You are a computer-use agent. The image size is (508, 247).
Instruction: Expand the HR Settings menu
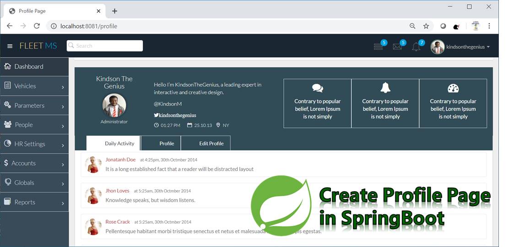point(34,144)
